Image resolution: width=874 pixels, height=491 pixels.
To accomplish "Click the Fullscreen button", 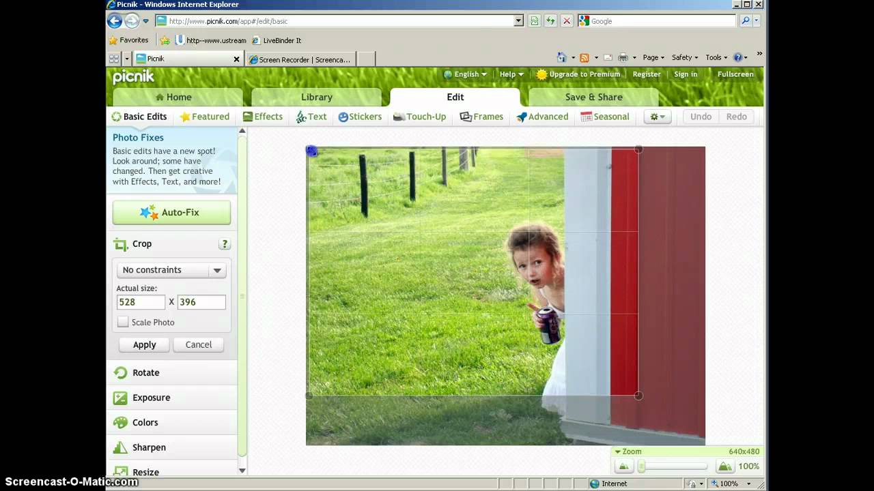I will pos(735,74).
